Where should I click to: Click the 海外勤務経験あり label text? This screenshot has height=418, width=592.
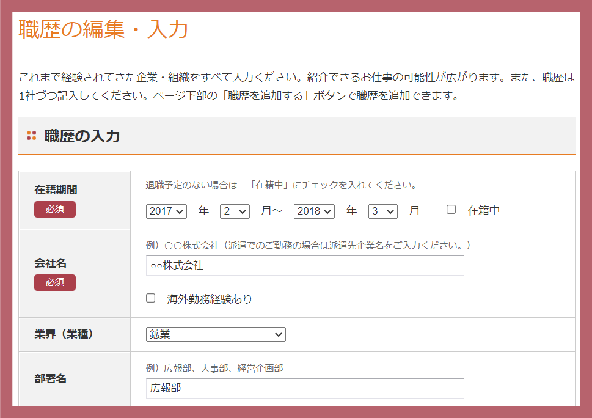click(210, 299)
